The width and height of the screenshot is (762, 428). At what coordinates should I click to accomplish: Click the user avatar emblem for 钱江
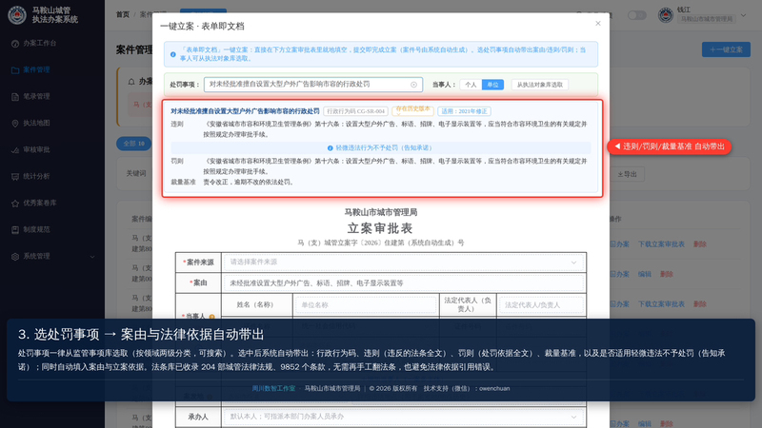[665, 14]
